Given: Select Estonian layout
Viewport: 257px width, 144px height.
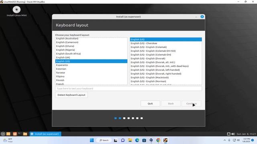Looking at the screenshot, I should pyautogui.click(x=91, y=69).
